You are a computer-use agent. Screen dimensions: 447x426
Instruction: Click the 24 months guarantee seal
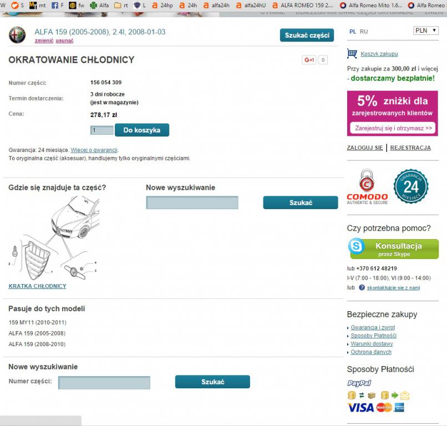click(411, 186)
